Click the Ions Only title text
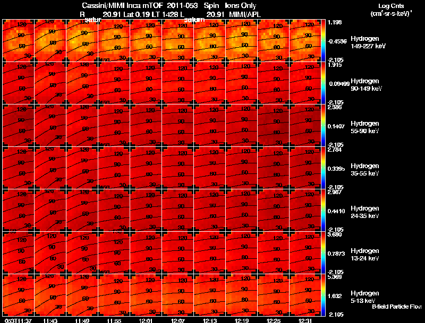 pyautogui.click(x=241, y=6)
